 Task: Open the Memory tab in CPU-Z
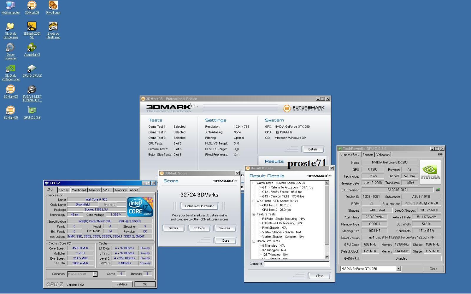pos(94,190)
